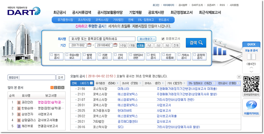Click the market badge beside 코리안리
Image resolution: width=264 pixels, height=134 pixels.
[x=19, y=102]
